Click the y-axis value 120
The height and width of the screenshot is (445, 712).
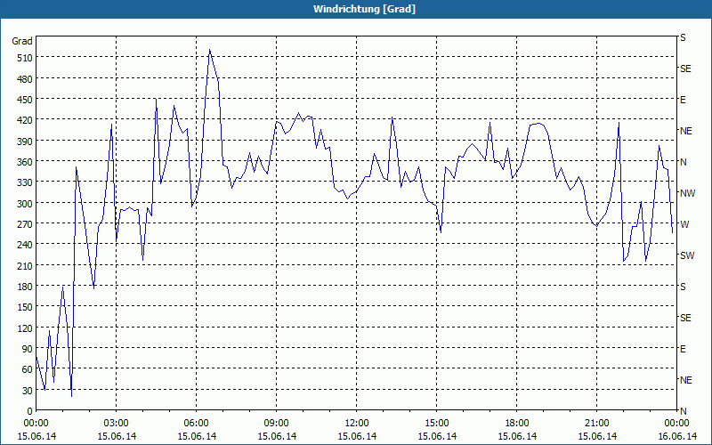coord(25,328)
